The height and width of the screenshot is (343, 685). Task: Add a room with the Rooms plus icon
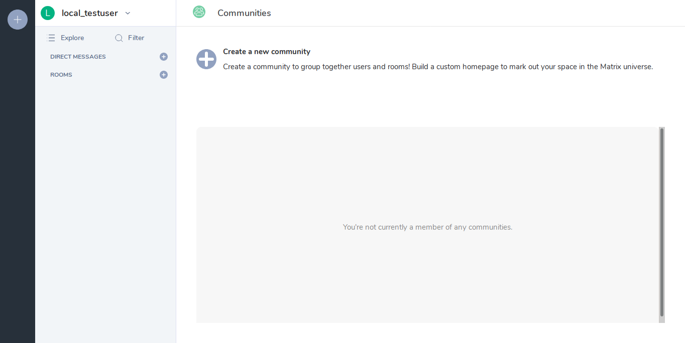click(x=164, y=75)
